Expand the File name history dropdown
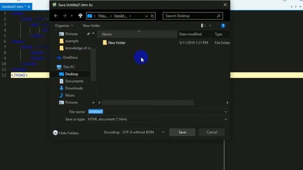Screen dimensions: 303x170 tap(225, 112)
